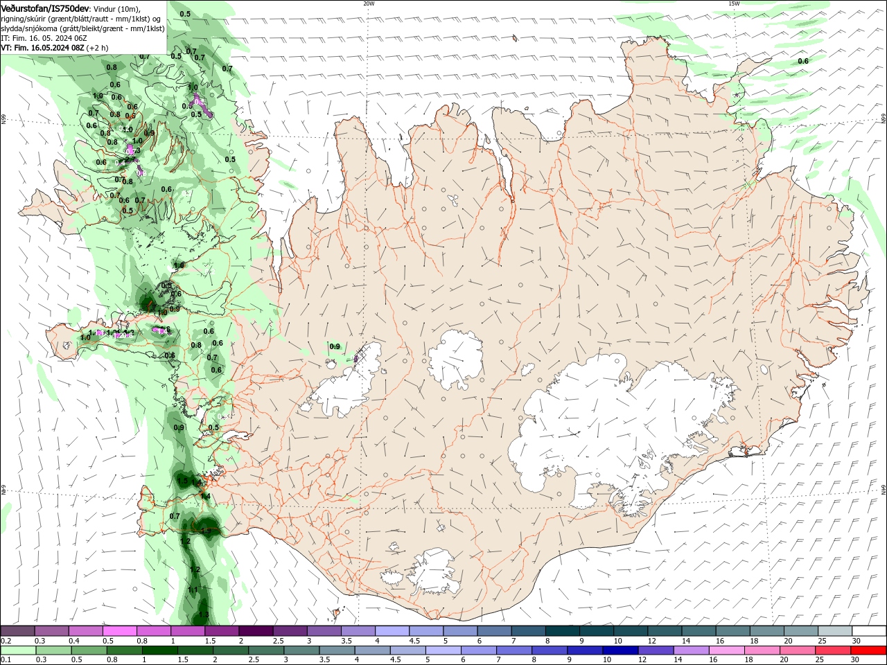
Task: Pick the deep blue 10 to 12 rain swatch
Action: point(620,650)
